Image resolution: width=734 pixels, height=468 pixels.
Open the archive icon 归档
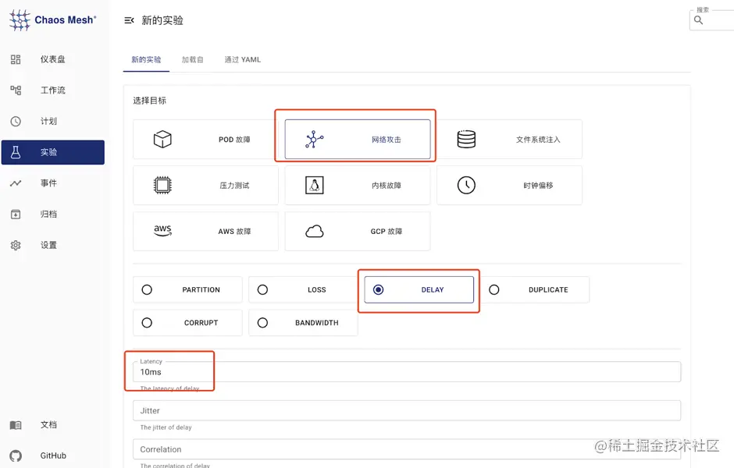point(16,214)
